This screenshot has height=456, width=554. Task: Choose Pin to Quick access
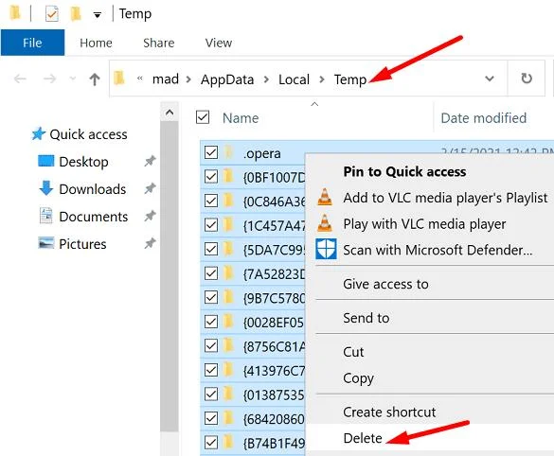point(404,172)
